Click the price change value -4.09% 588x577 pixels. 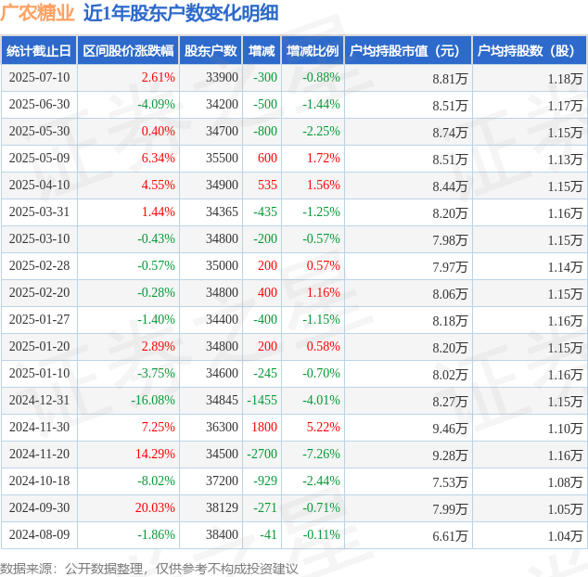156,104
